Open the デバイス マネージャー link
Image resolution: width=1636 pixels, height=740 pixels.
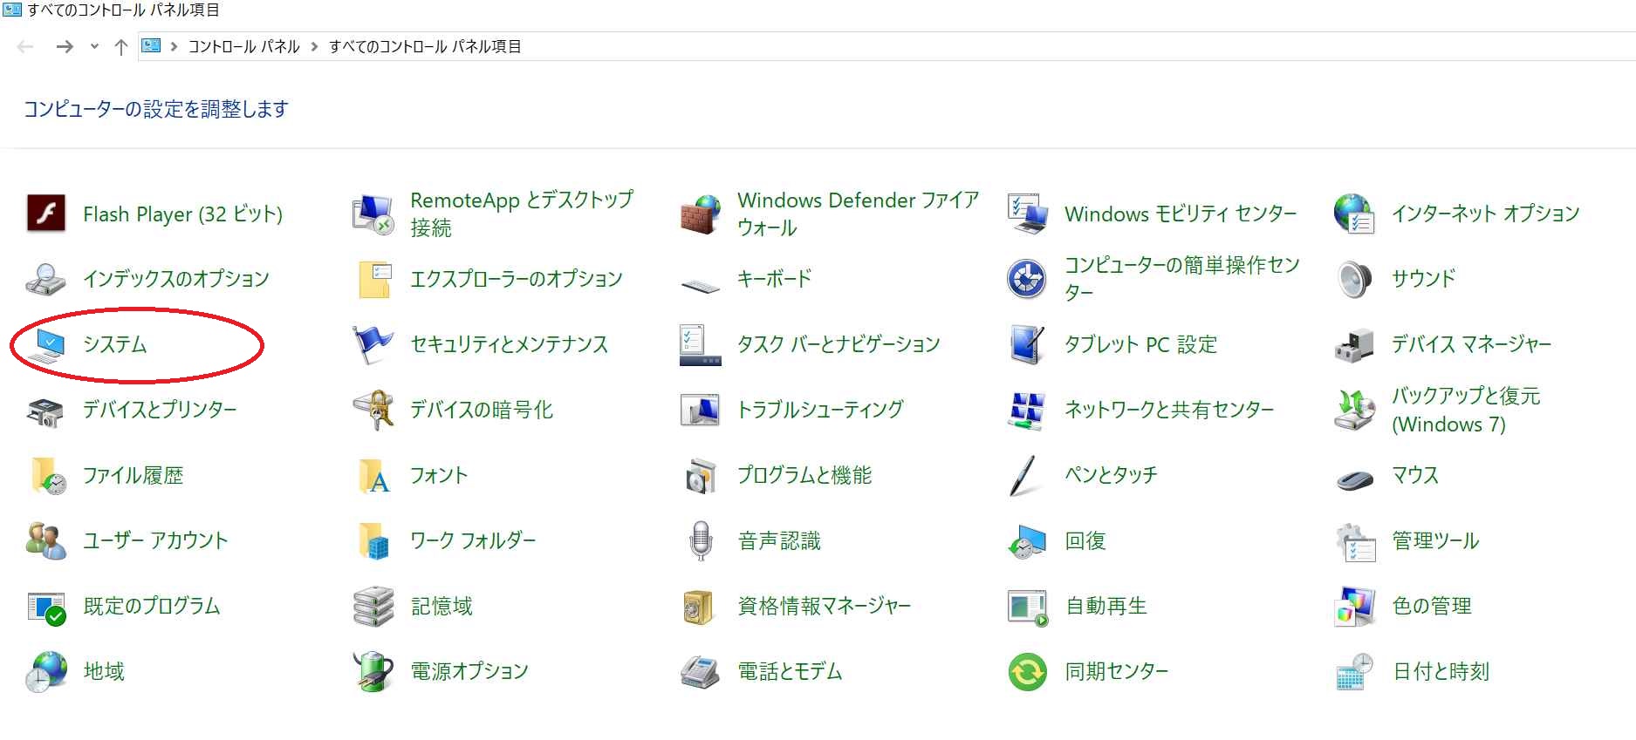(x=1471, y=345)
